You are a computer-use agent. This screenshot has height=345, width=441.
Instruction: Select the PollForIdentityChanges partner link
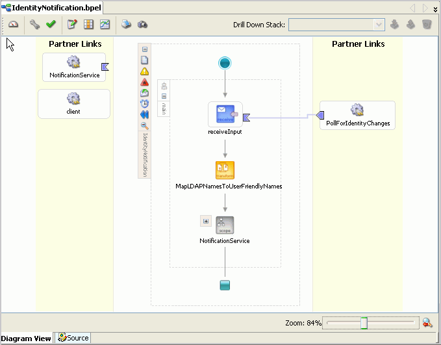pyautogui.click(x=357, y=116)
